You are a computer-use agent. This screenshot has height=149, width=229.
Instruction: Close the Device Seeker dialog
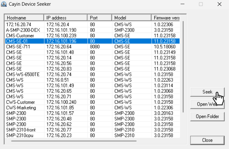(207, 140)
